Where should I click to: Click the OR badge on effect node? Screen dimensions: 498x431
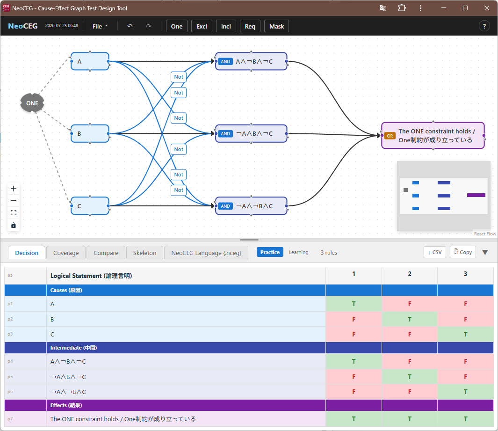pyautogui.click(x=390, y=136)
